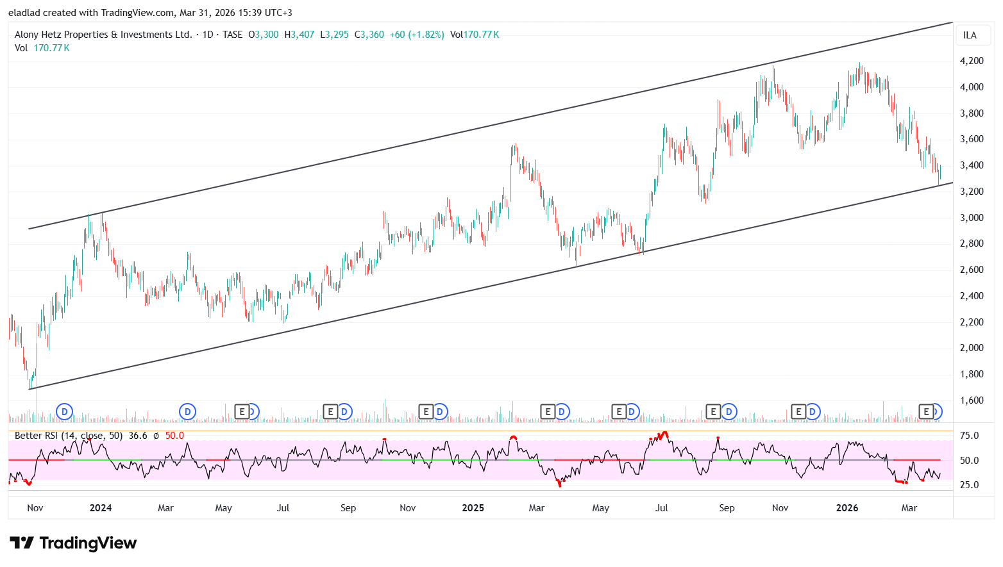The image size is (1003, 567).
Task: Click the 2,200 price scale label
Action: pos(972,322)
